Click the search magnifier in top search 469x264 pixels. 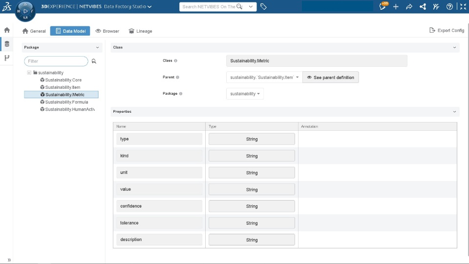click(239, 6)
